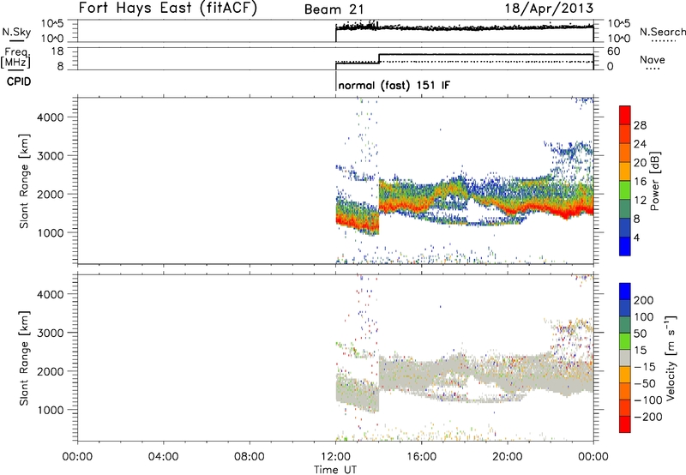Click the "Time UT" axis title

click(x=335, y=469)
